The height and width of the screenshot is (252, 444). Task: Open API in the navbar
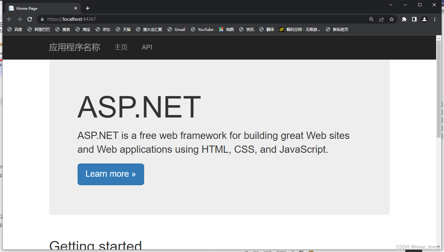coord(147,47)
